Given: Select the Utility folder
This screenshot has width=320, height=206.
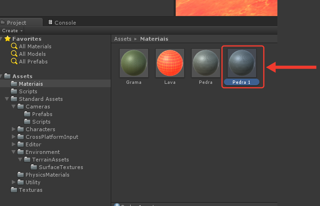Looking at the screenshot, I should pyautogui.click(x=33, y=182).
